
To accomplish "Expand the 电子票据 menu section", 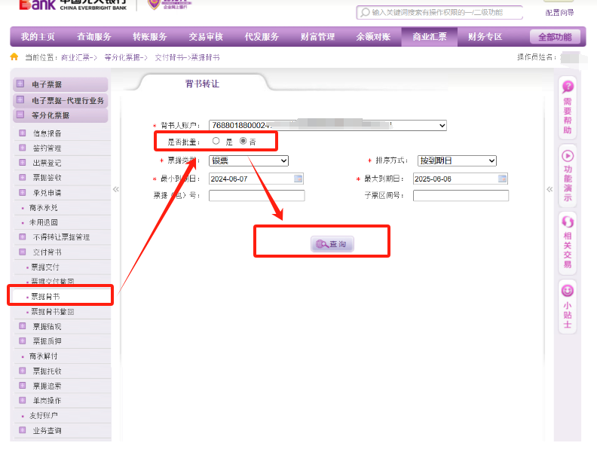I will click(20, 84).
